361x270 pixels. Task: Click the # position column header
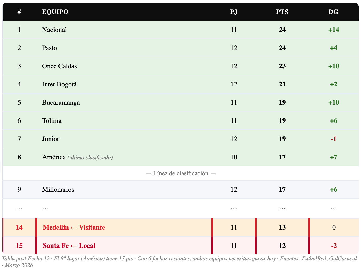pos(19,12)
